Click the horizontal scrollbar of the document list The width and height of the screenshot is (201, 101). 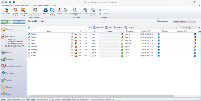(x=102, y=96)
